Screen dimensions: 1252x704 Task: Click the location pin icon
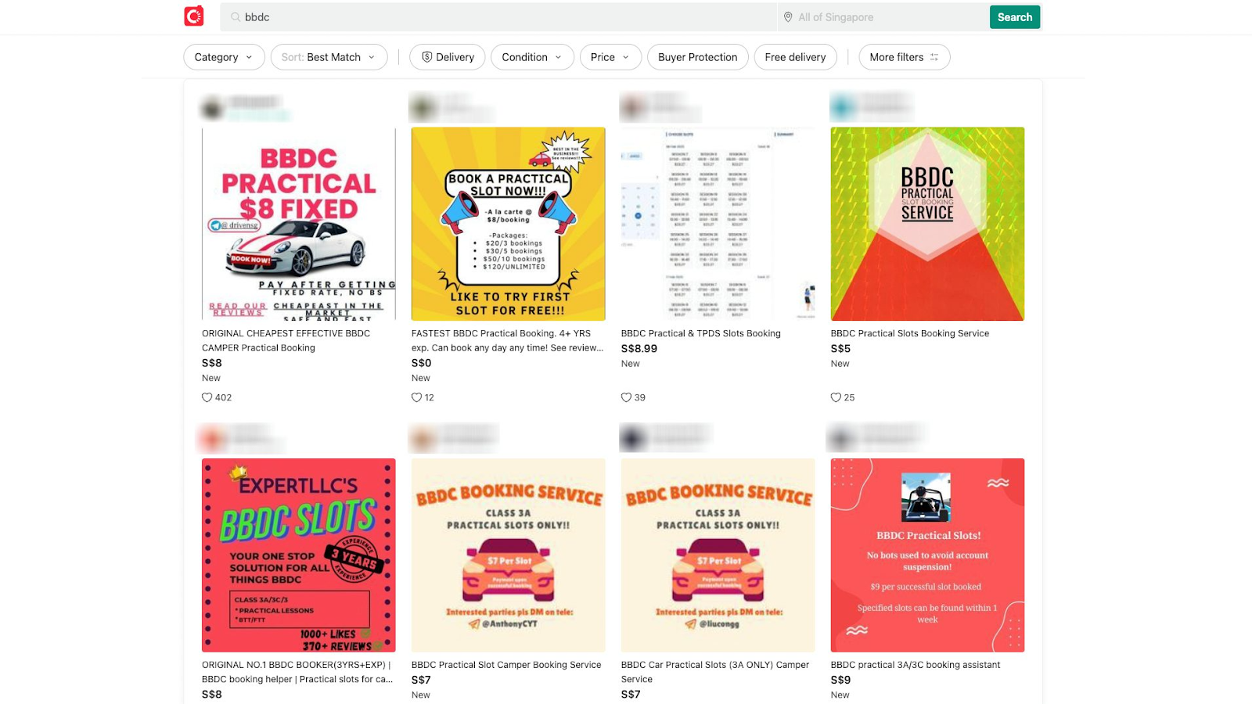[788, 17]
